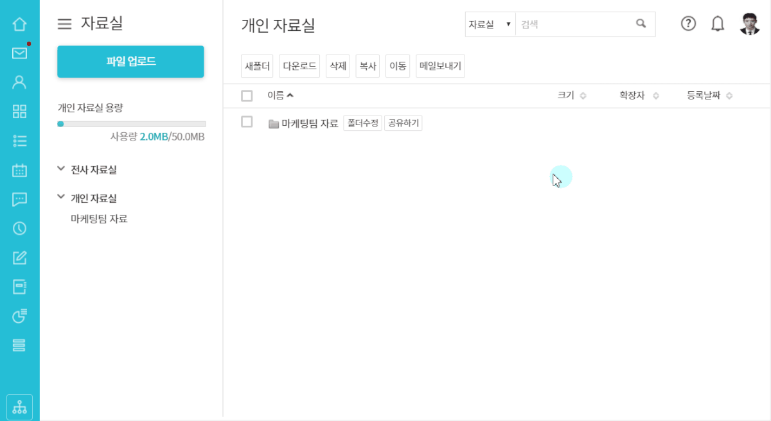Open the help question mark icon
This screenshot has width=771, height=421.
pyautogui.click(x=688, y=24)
